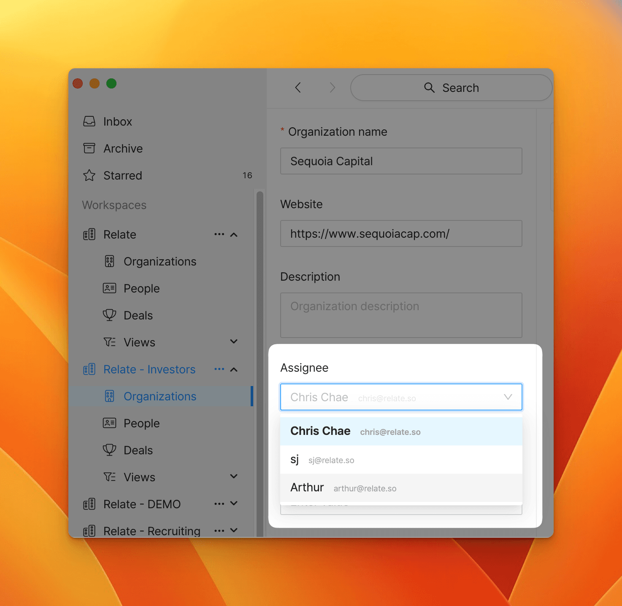
Task: Edit the Website URL field
Action: pyautogui.click(x=401, y=233)
